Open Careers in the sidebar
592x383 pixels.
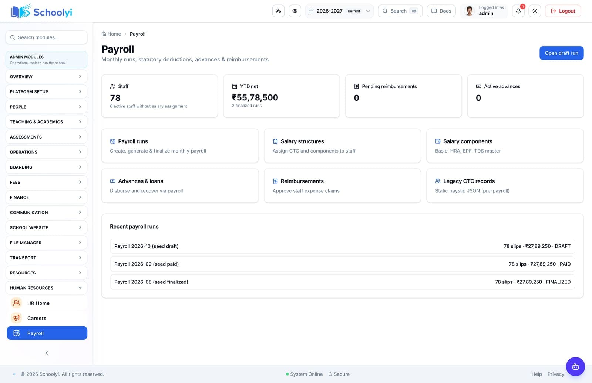(47, 318)
